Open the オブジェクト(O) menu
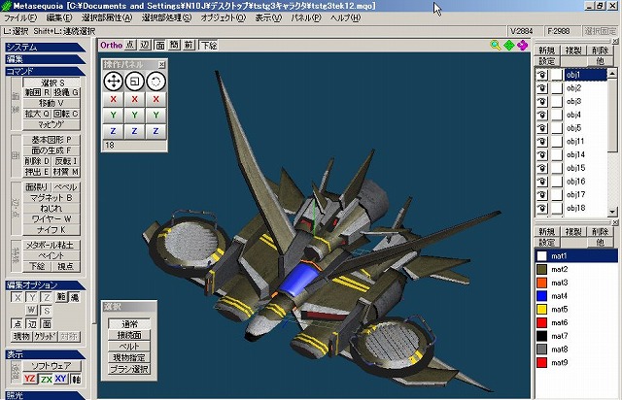This screenshot has height=400, width=622. point(224,17)
